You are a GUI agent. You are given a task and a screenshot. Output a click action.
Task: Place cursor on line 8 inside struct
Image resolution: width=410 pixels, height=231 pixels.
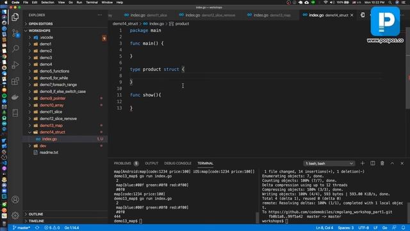(256, 76)
